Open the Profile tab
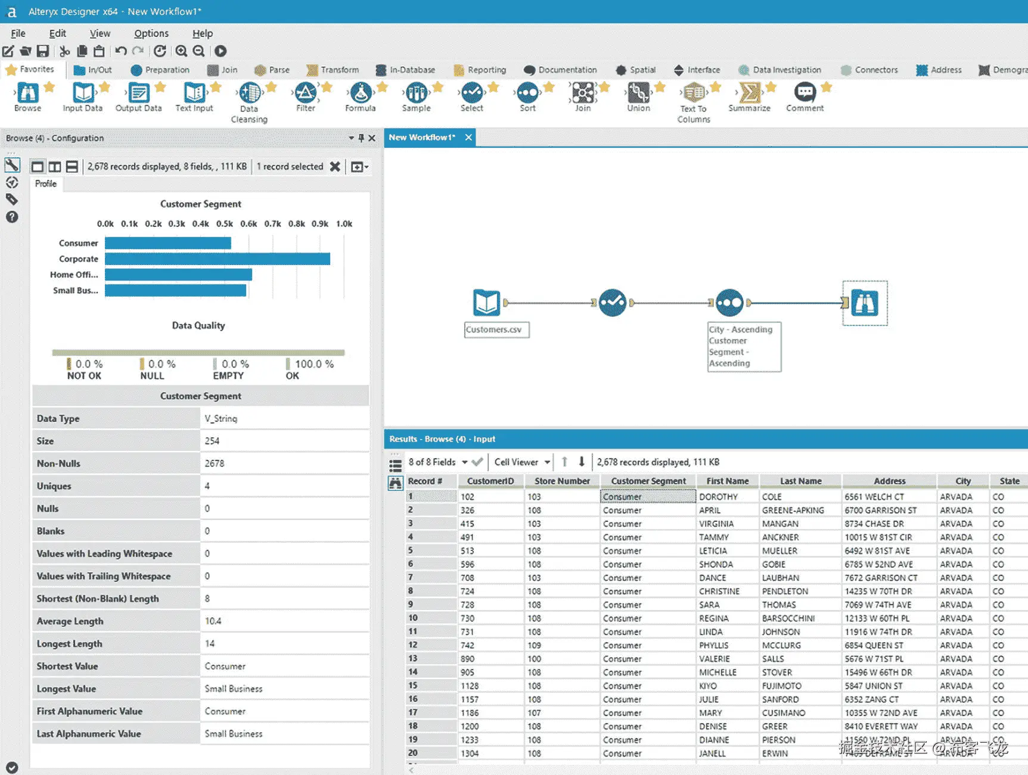The height and width of the screenshot is (775, 1028). point(46,183)
